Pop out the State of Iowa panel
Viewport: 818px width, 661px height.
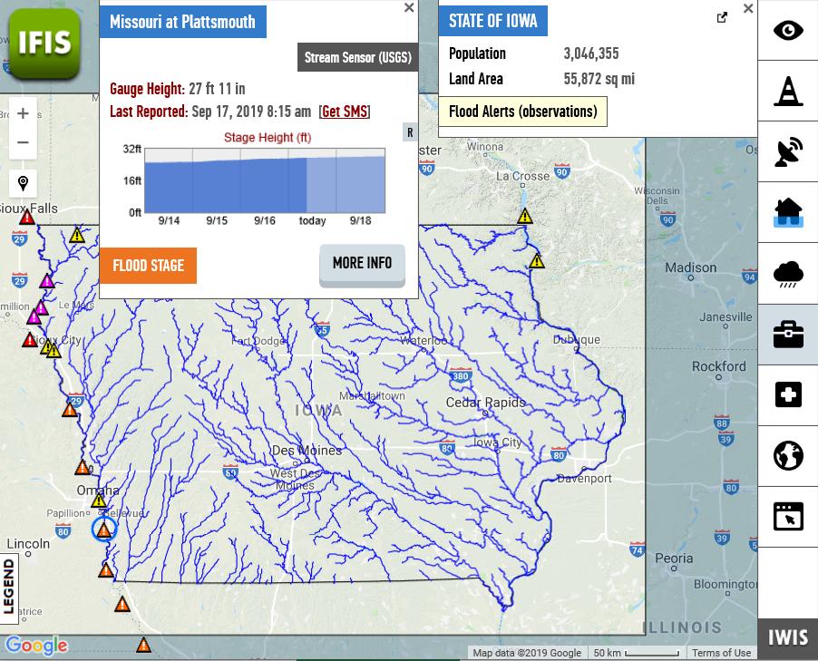click(x=722, y=16)
